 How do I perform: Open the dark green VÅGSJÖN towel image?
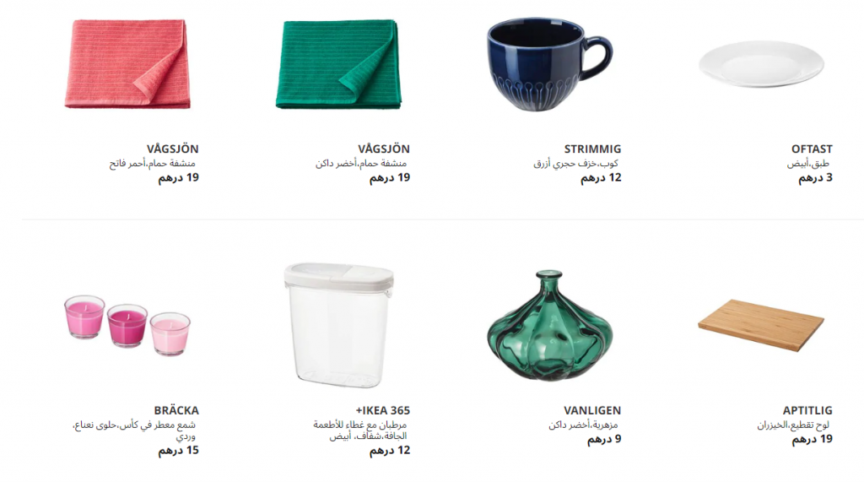click(338, 64)
